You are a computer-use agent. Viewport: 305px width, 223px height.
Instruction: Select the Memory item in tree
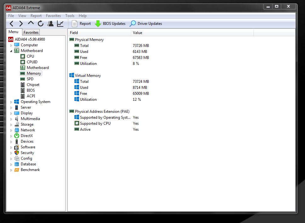click(x=34, y=73)
